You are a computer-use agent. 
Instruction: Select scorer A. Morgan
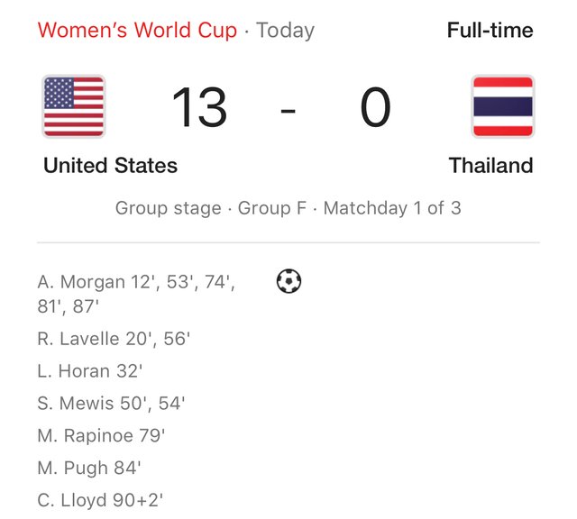pos(81,282)
